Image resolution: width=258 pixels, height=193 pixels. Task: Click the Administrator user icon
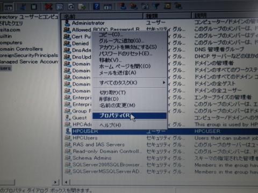(x=67, y=23)
